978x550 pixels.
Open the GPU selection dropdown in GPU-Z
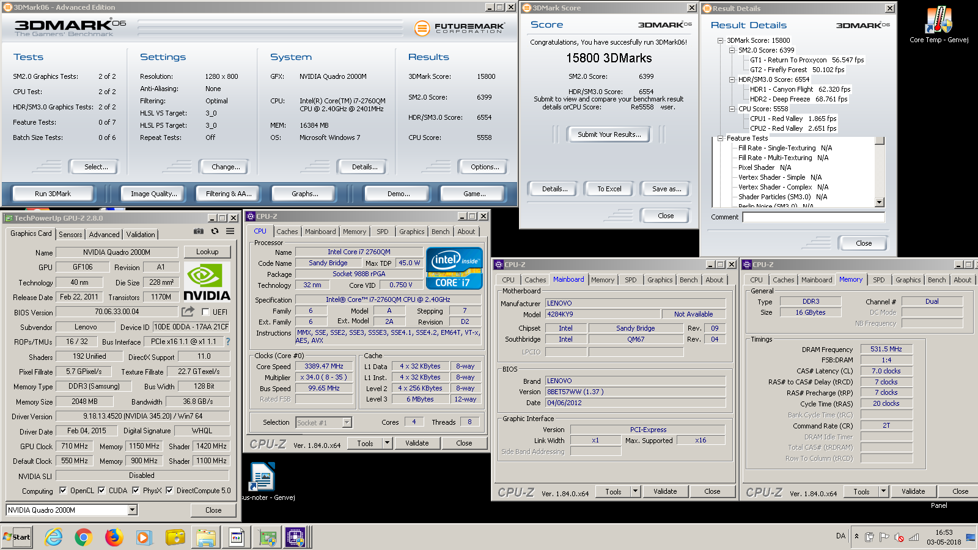coord(132,510)
